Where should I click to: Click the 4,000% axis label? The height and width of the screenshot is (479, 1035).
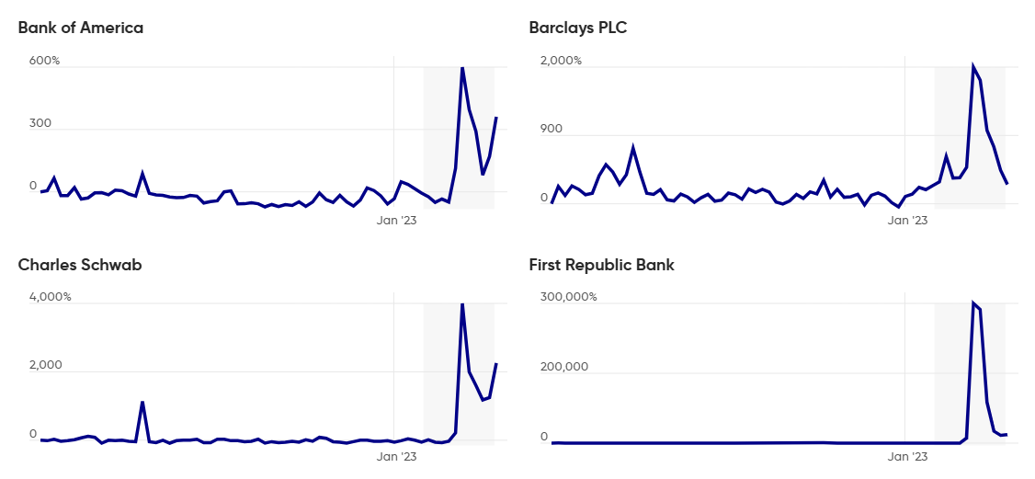(x=50, y=297)
